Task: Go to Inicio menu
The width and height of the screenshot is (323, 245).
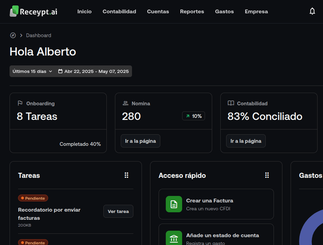Action: (x=85, y=12)
